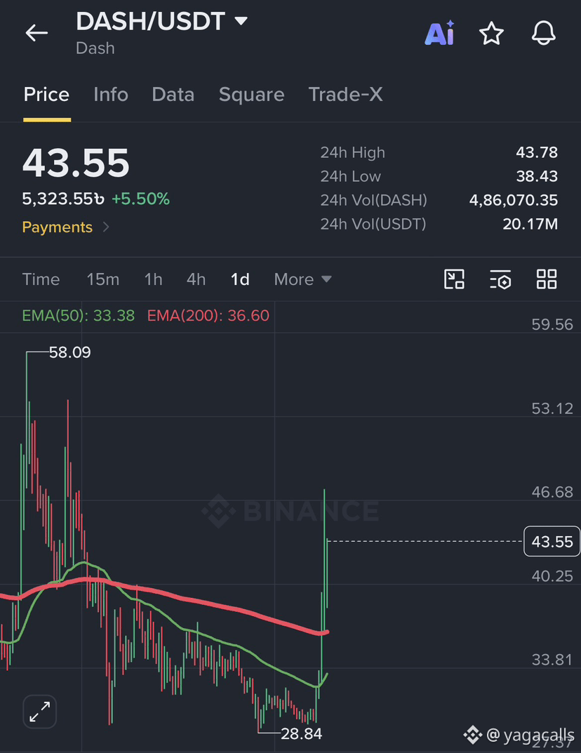
Task: Click the 5,323.55৳ converted price
Action: pyautogui.click(x=63, y=199)
